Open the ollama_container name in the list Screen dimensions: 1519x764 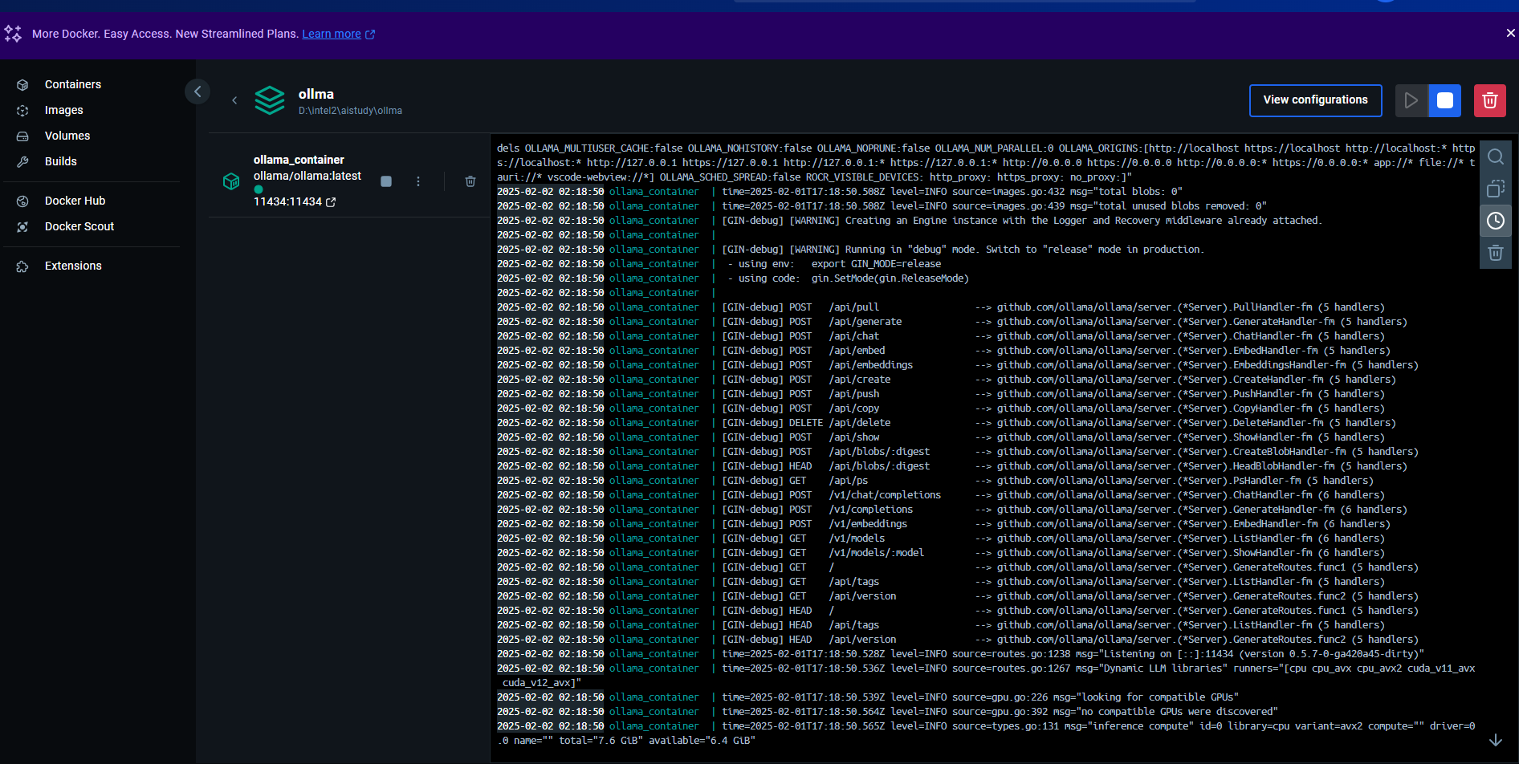click(299, 160)
